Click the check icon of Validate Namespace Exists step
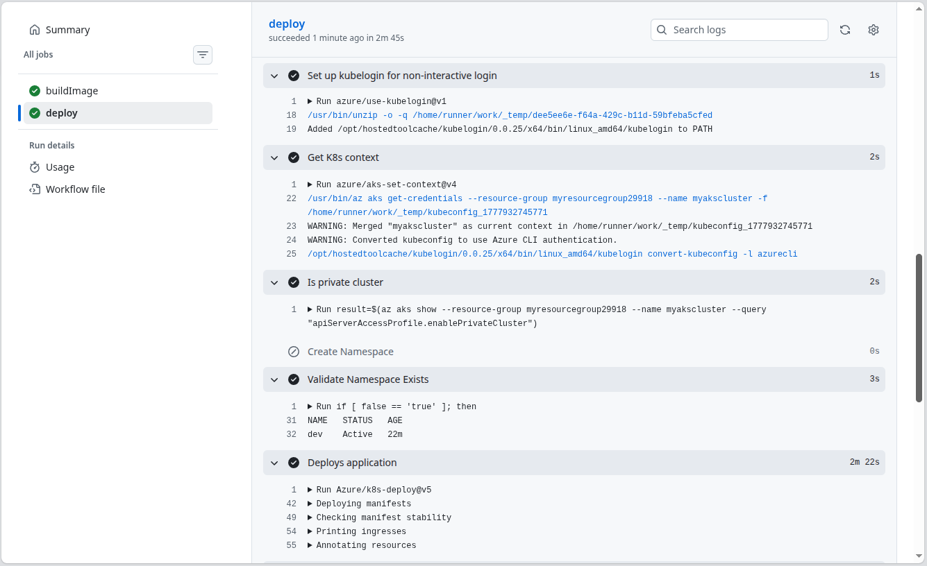Image resolution: width=927 pixels, height=566 pixels. 294,379
